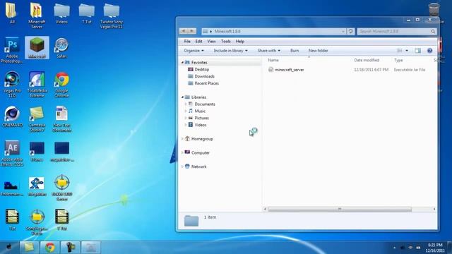Select the New Text Document desktop icon
452x254 pixels.
click(61, 119)
